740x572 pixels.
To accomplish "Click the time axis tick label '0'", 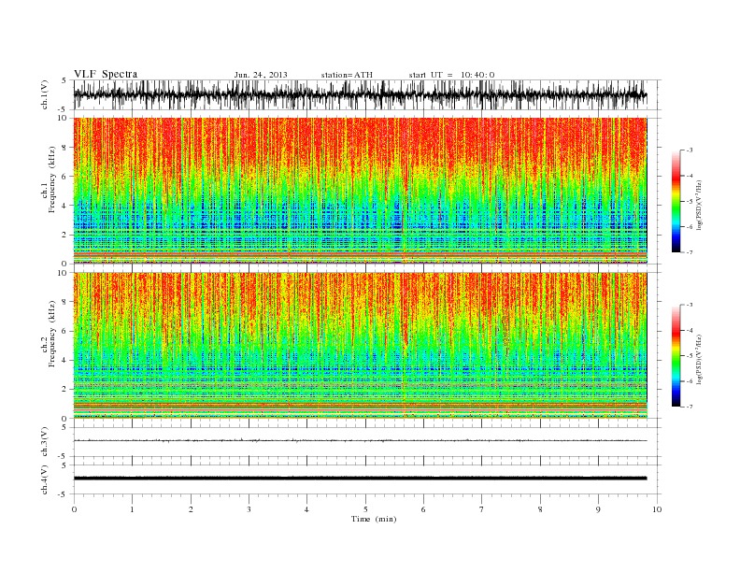I will 74,509.
